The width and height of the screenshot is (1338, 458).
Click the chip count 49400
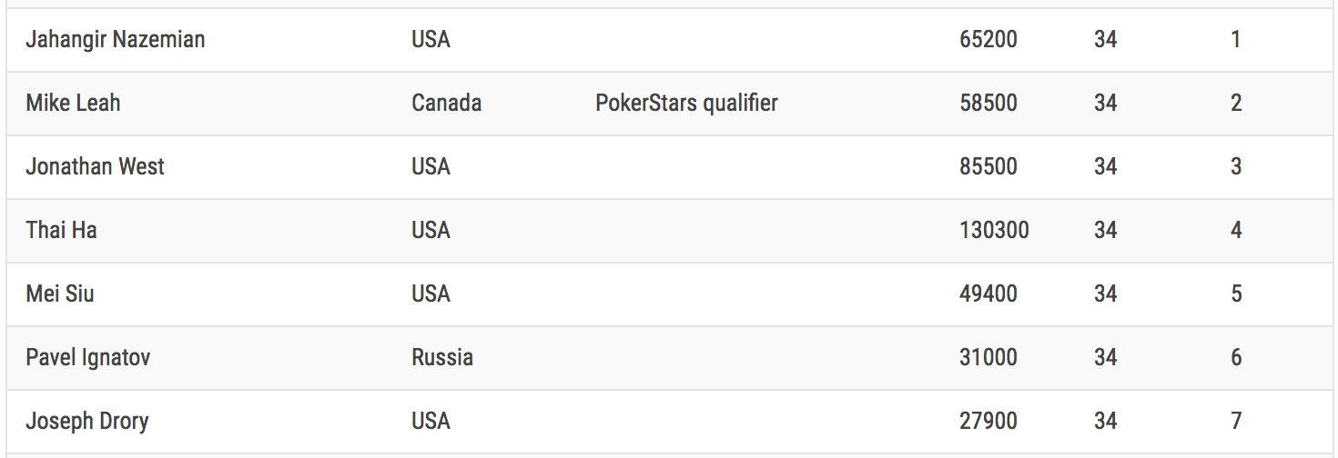coord(988,294)
